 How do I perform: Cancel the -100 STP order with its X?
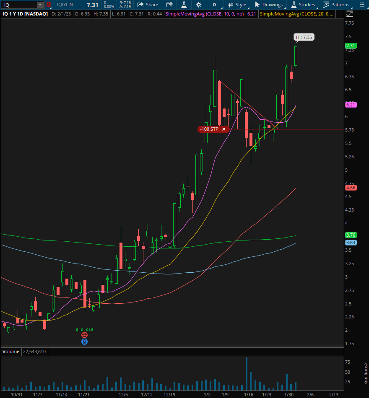coord(224,129)
